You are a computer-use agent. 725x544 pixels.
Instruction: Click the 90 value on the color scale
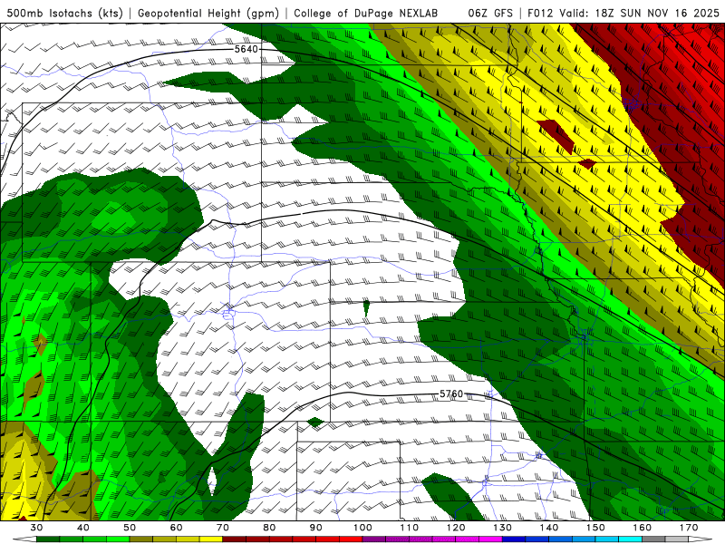click(x=315, y=528)
